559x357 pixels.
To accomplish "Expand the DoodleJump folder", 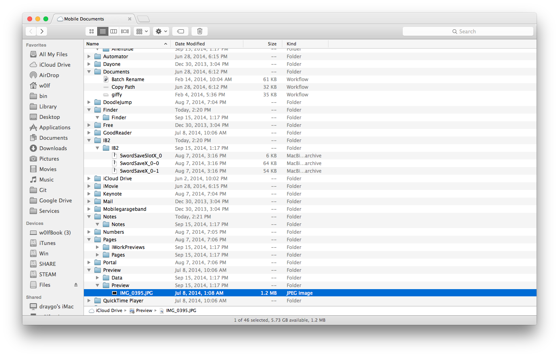I will [89, 102].
